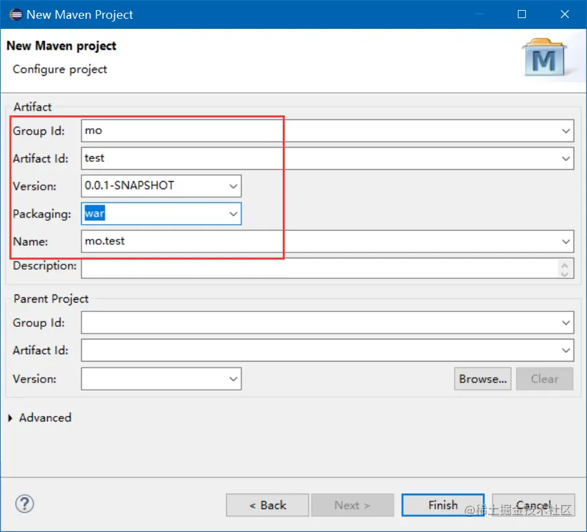Click the Description scroll down arrow
Image resolution: width=587 pixels, height=532 pixels.
pyautogui.click(x=565, y=274)
